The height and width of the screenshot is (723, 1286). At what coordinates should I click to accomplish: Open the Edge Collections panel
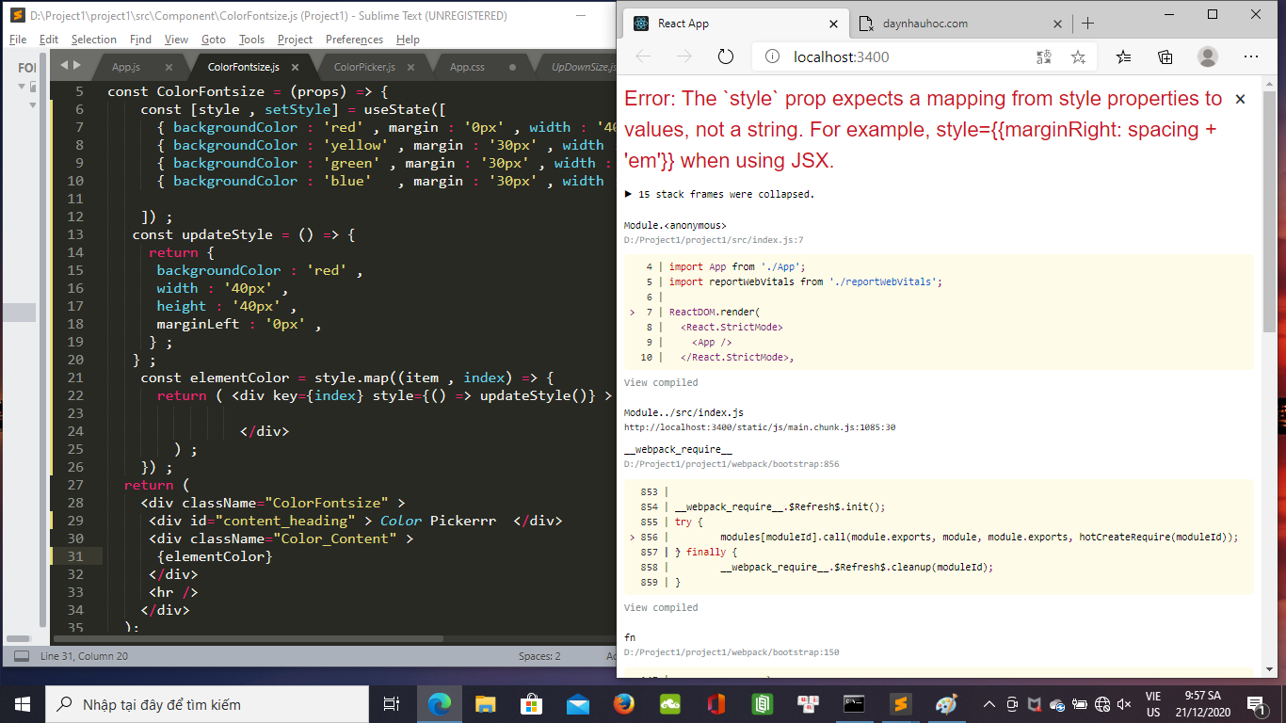[1165, 56]
